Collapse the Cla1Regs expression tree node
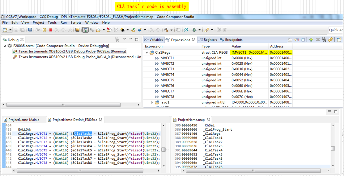The height and width of the screenshot is (176, 344). (x=147, y=53)
